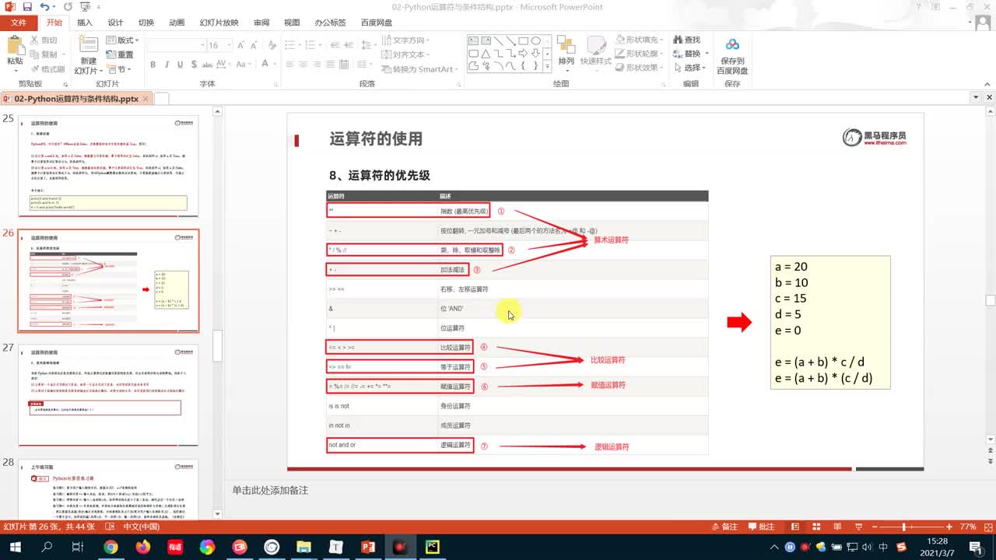Viewport: 996px width, 560px height.
Task: Click the Save icon in quick access toolbar
Action: click(28, 7)
